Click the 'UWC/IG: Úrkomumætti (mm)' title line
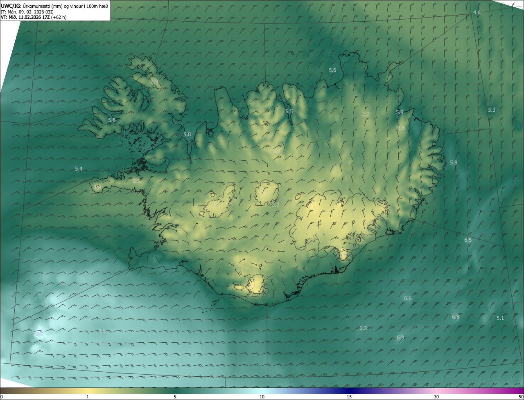Viewport: 524px width, 400px height. (x=54, y=6)
